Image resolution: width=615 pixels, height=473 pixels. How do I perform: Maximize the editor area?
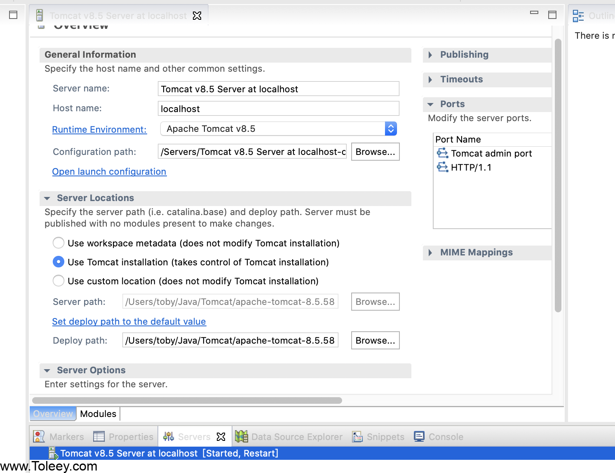tap(552, 15)
